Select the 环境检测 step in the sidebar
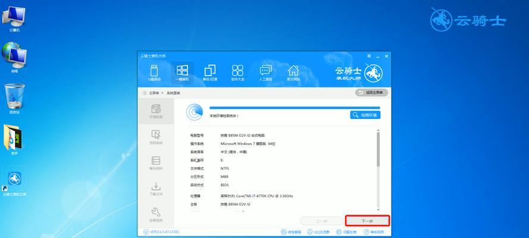529x238 pixels. [x=156, y=112]
